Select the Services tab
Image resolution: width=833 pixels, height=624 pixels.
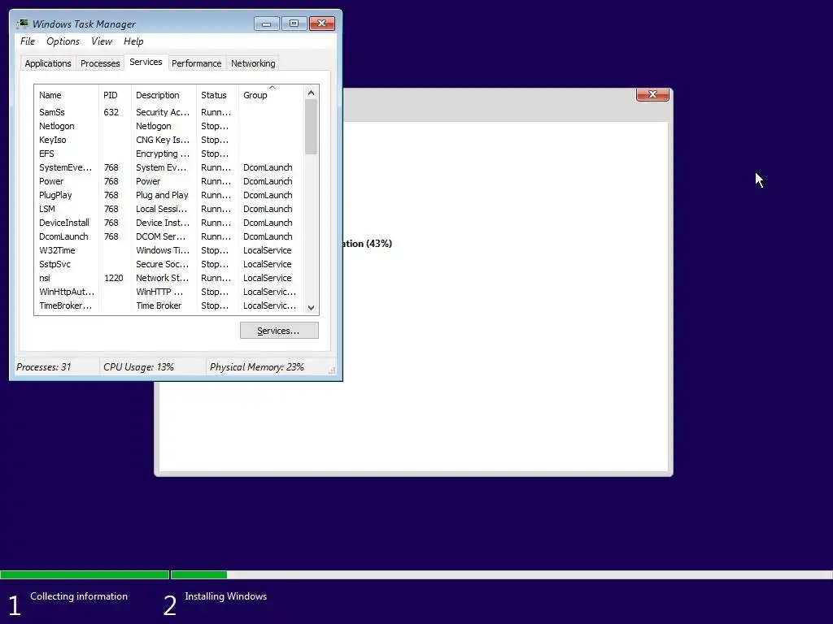146,62
